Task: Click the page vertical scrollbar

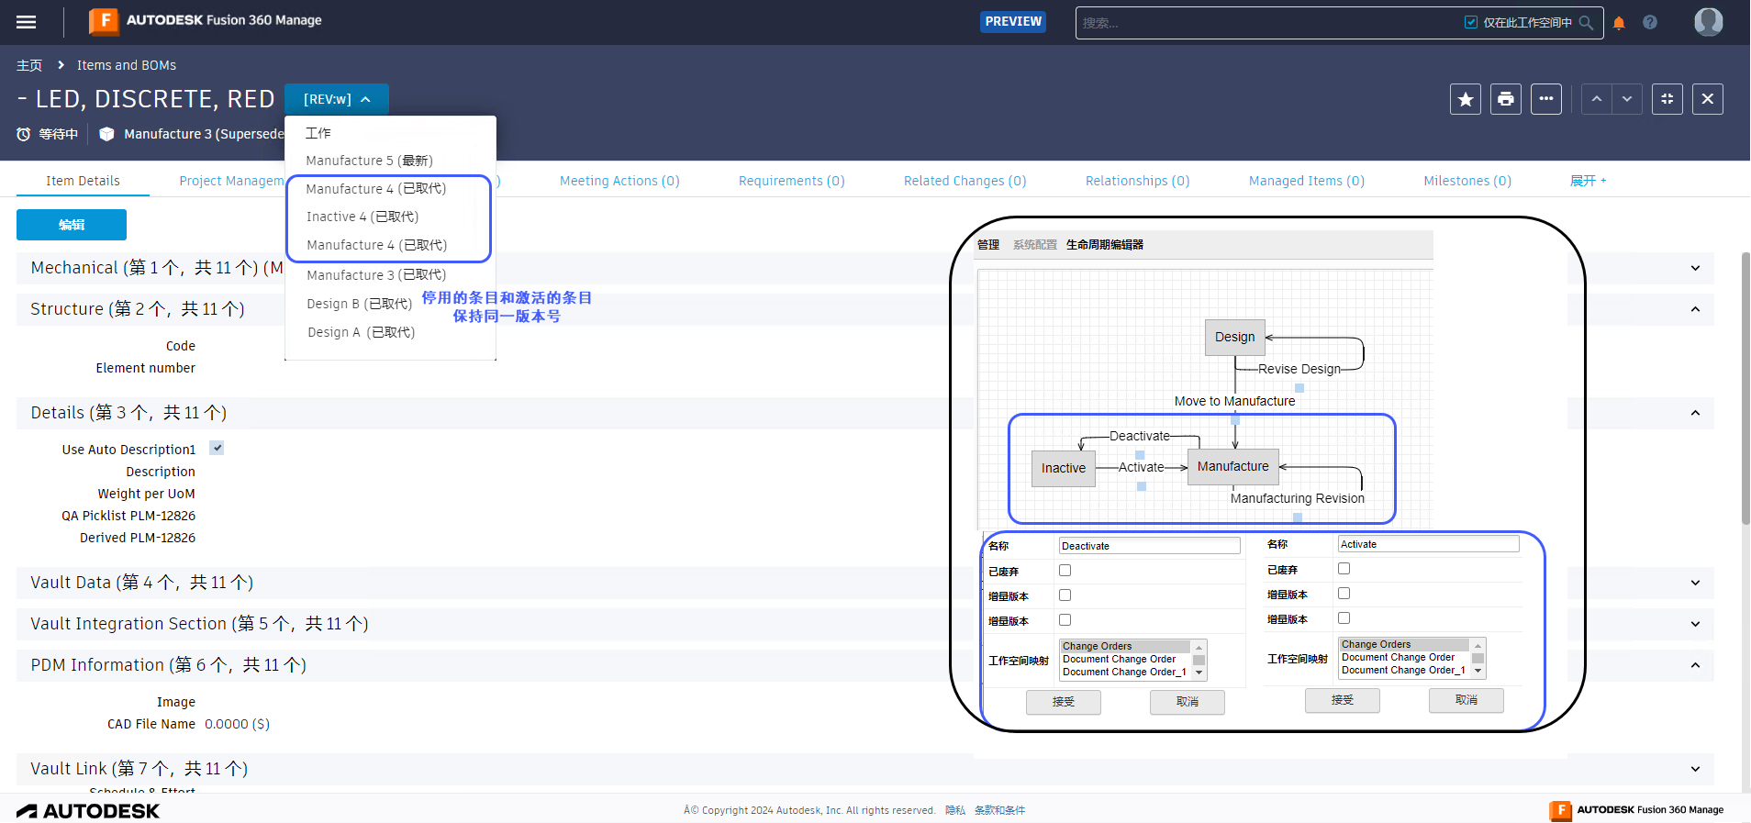Action: 1745,388
